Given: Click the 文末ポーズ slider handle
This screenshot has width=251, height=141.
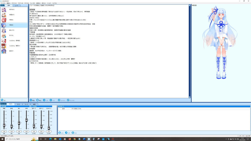Looking at the screenshot, I should coord(49,128).
